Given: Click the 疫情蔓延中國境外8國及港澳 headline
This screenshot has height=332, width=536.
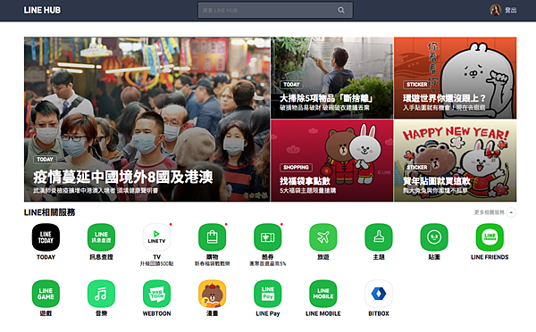Looking at the screenshot, I should click(x=123, y=178).
